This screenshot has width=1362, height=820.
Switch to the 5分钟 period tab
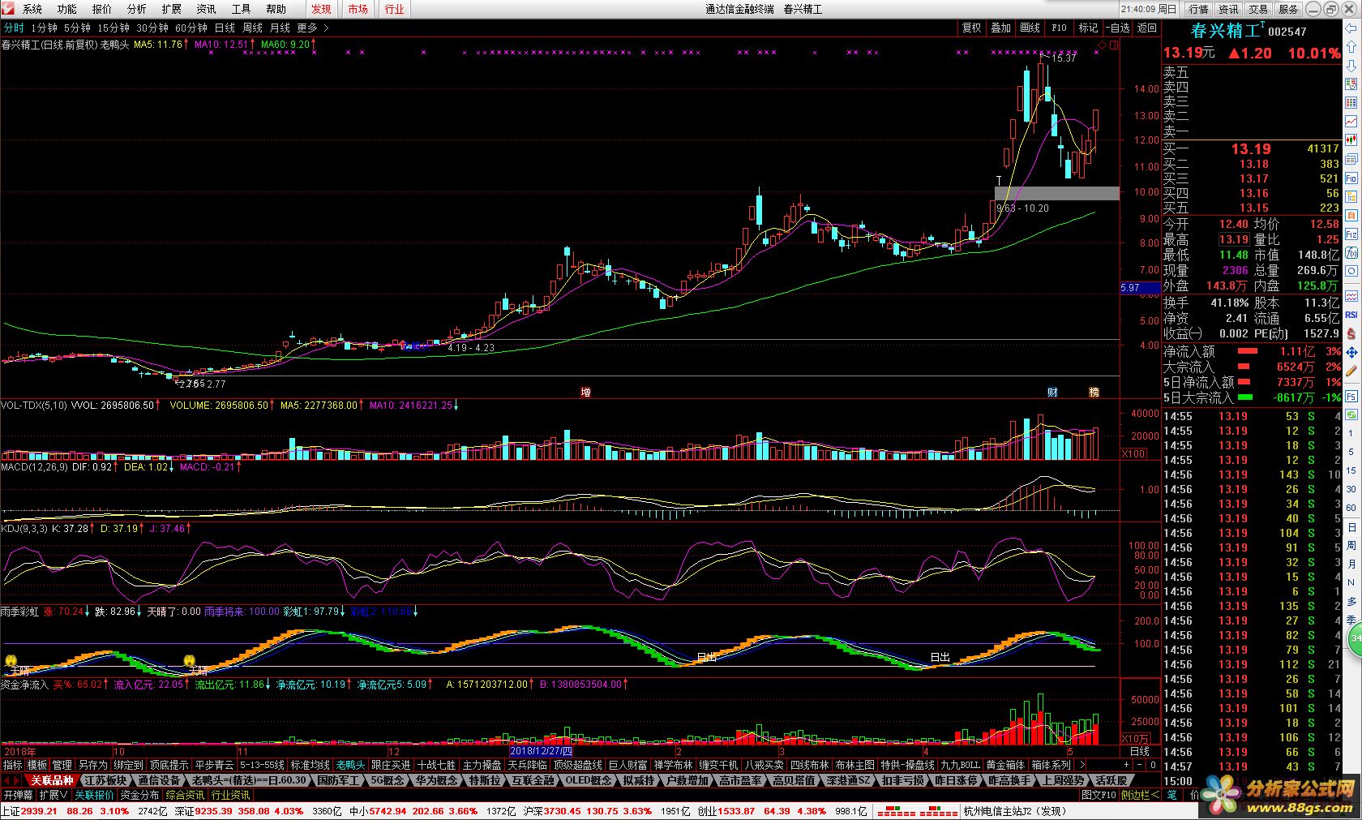pyautogui.click(x=78, y=28)
